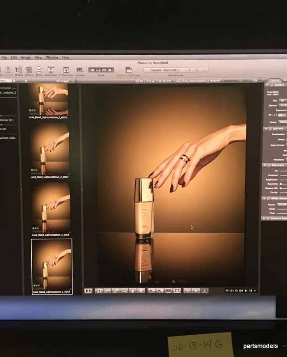
Task: Toggle the White Balance section enable icon
Action: pos(268,199)
